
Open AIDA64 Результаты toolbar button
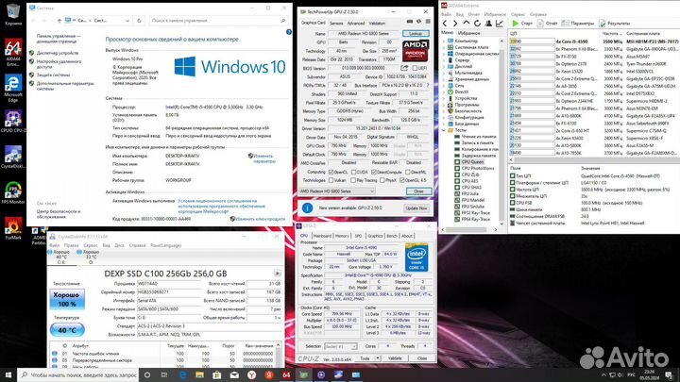coord(615,23)
